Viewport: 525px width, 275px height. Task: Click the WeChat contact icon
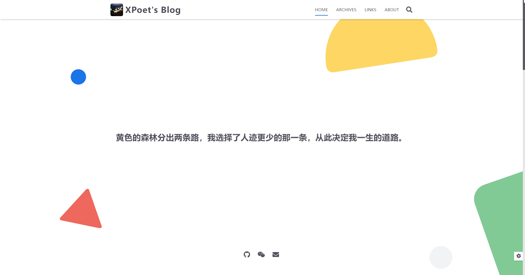click(x=261, y=255)
